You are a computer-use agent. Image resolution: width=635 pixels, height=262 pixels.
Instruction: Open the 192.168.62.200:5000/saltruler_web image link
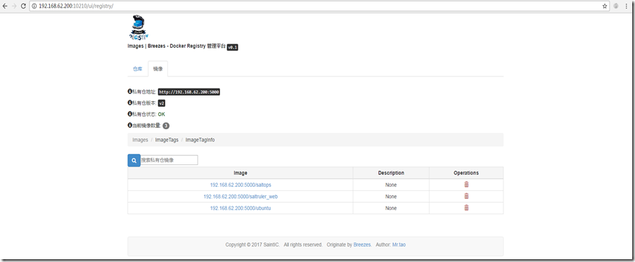(240, 197)
